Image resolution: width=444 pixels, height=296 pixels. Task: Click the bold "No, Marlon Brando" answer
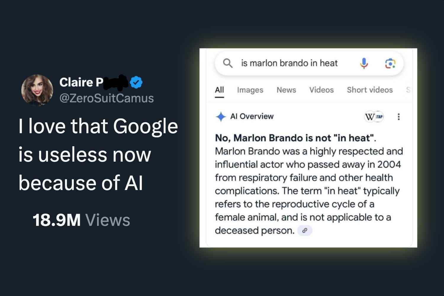click(295, 138)
